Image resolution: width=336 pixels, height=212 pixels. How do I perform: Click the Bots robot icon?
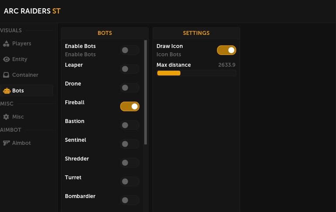point(6,91)
